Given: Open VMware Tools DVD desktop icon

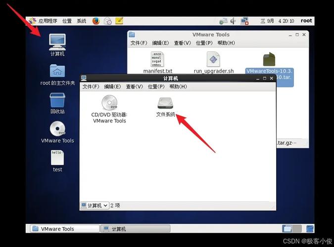Looking at the screenshot, I should point(57,132).
